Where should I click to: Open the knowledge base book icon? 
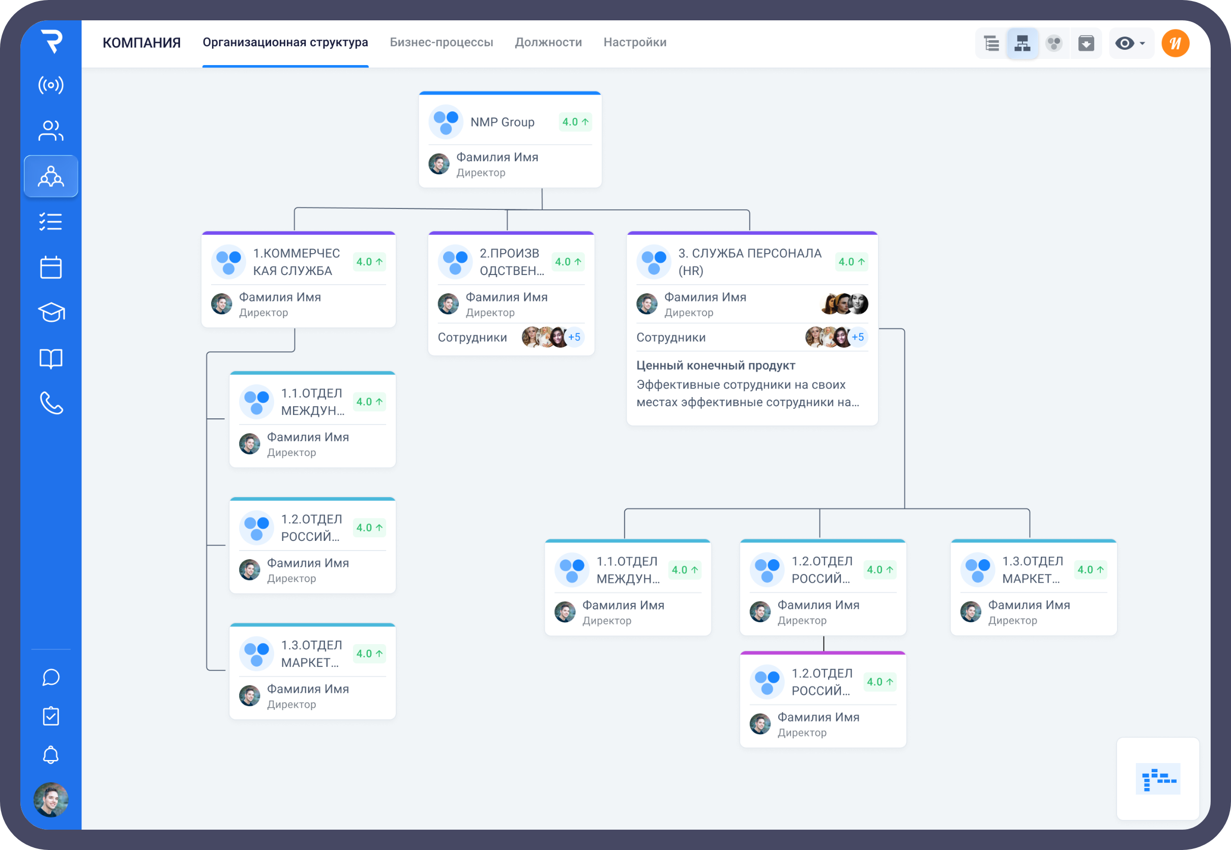[x=51, y=358]
